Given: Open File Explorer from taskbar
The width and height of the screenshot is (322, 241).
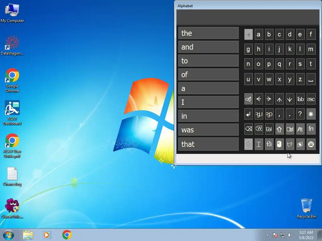Looking at the screenshot, I should tap(28, 235).
